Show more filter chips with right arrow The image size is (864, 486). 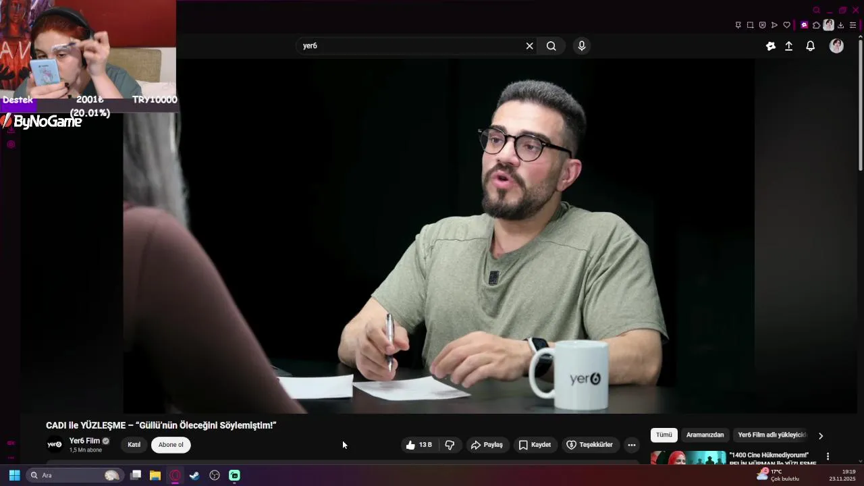point(821,436)
